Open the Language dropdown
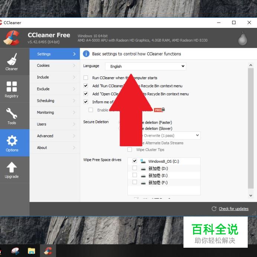This screenshot has height=257, width=257. tap(146, 66)
